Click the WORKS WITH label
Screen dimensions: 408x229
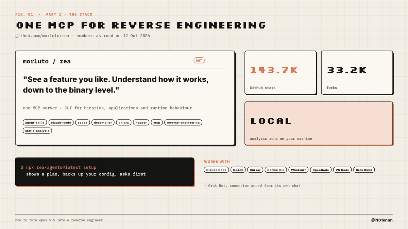coord(217,162)
